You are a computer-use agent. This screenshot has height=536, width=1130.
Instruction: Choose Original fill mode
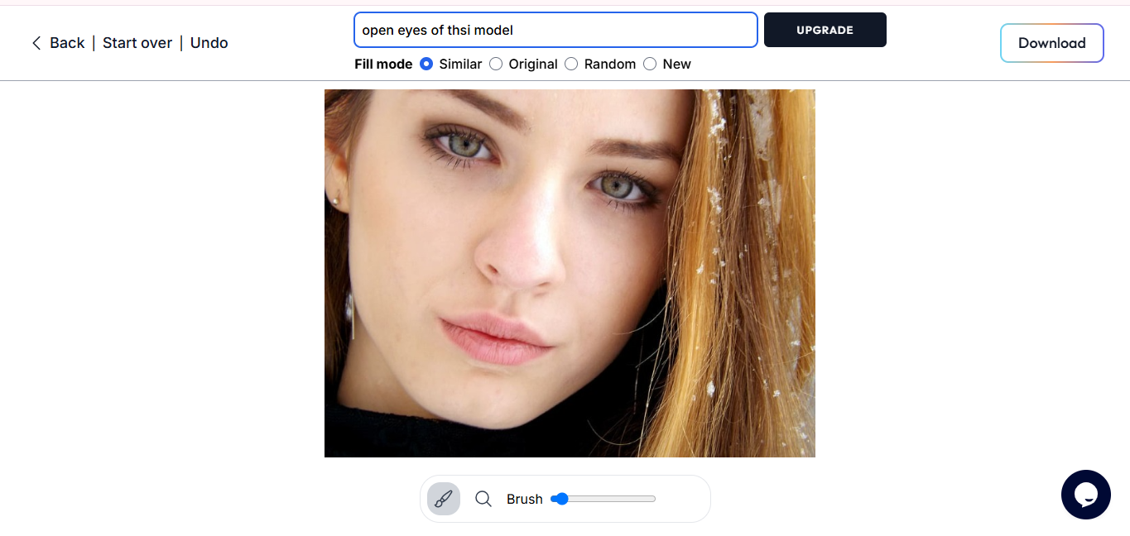496,64
